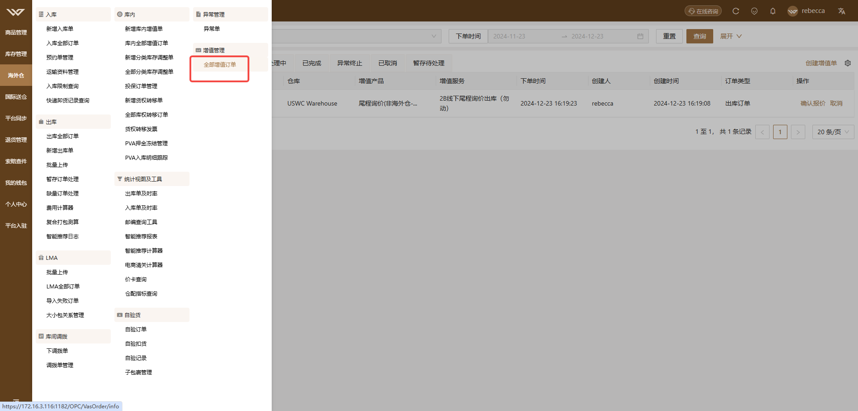Open the notification bell icon
Screen dimensions: 858x411
tap(773, 11)
